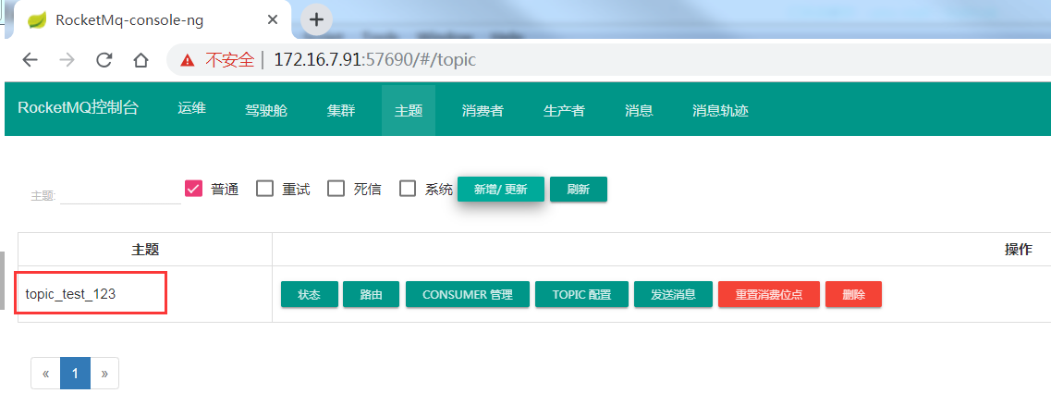1051x418 pixels.
Task: Click the RocketMQ控制台 brand link
Action: point(79,108)
